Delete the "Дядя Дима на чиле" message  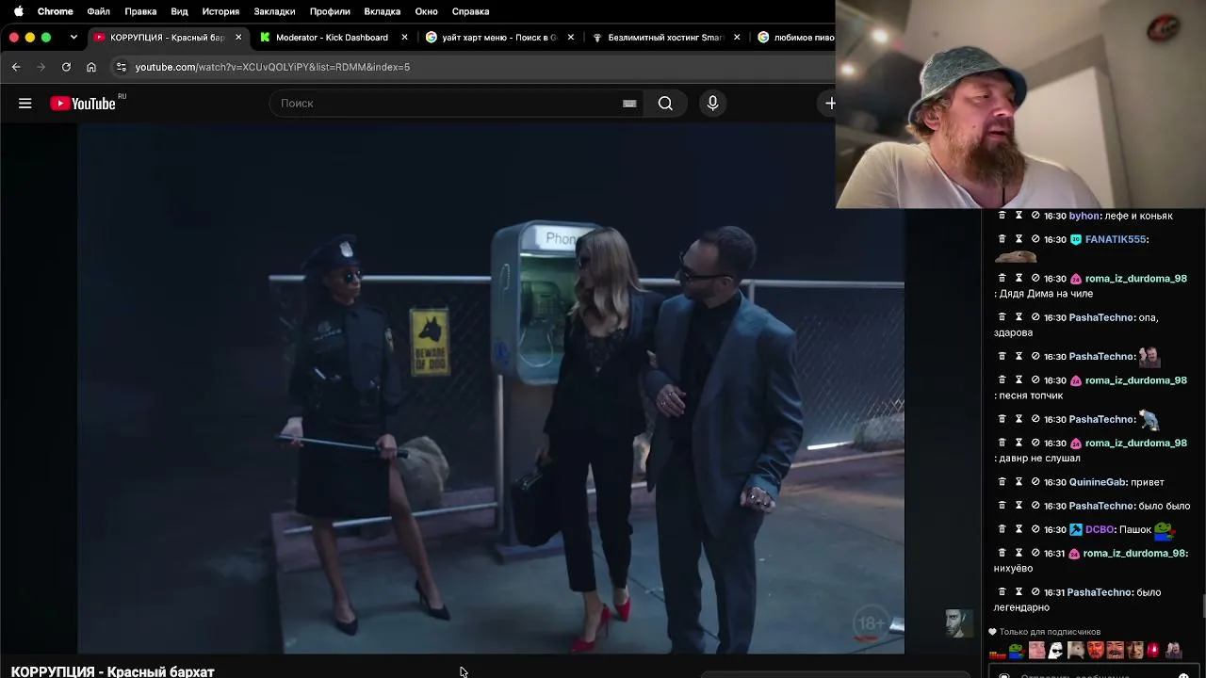point(1002,279)
